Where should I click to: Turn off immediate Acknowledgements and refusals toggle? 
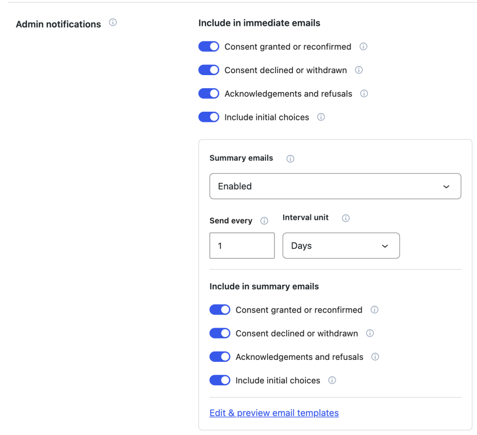point(209,94)
